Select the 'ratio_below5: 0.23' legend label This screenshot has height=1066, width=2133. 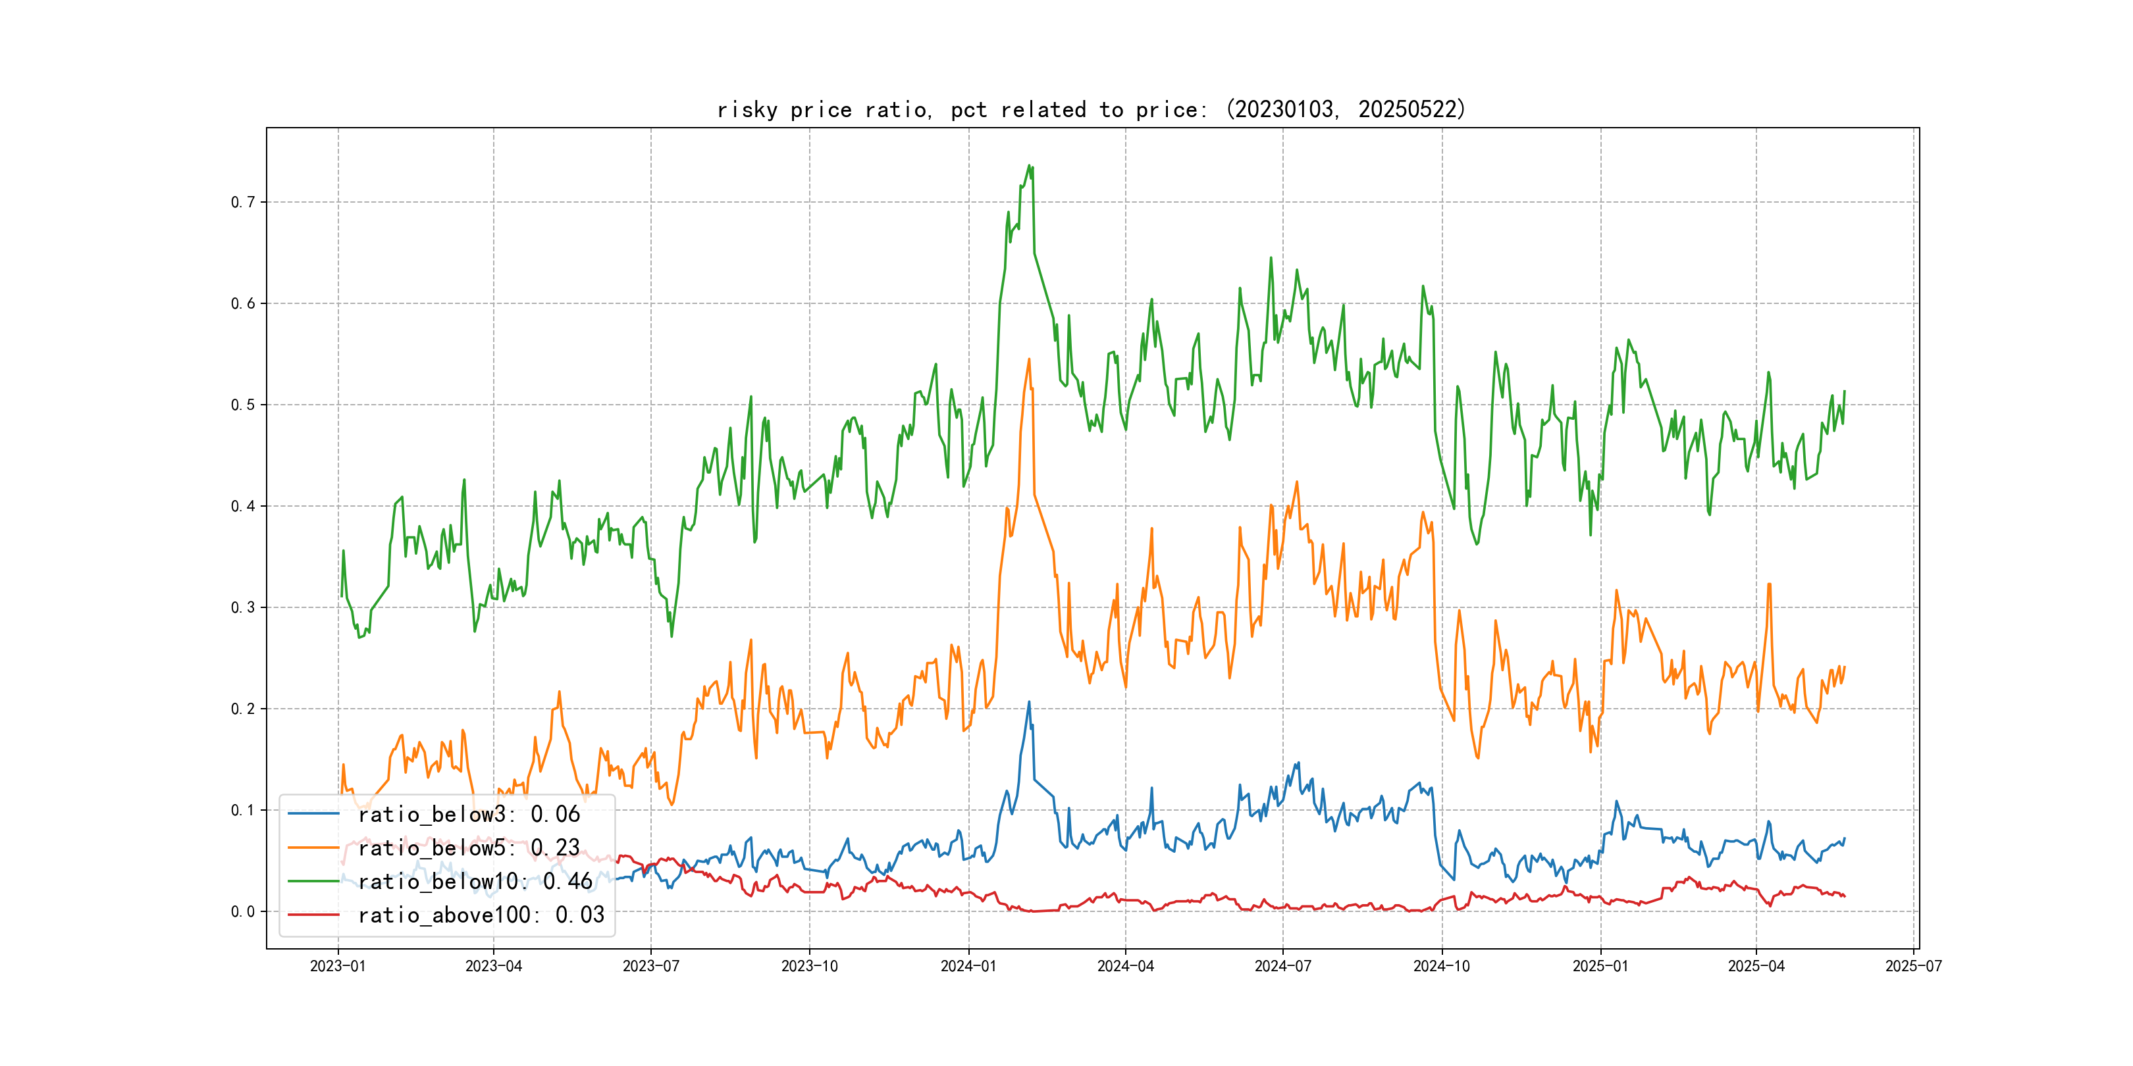click(x=469, y=848)
